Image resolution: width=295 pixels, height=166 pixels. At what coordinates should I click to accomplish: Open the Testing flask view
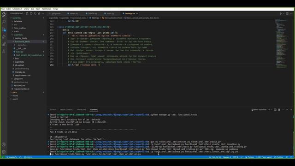pos(4,51)
